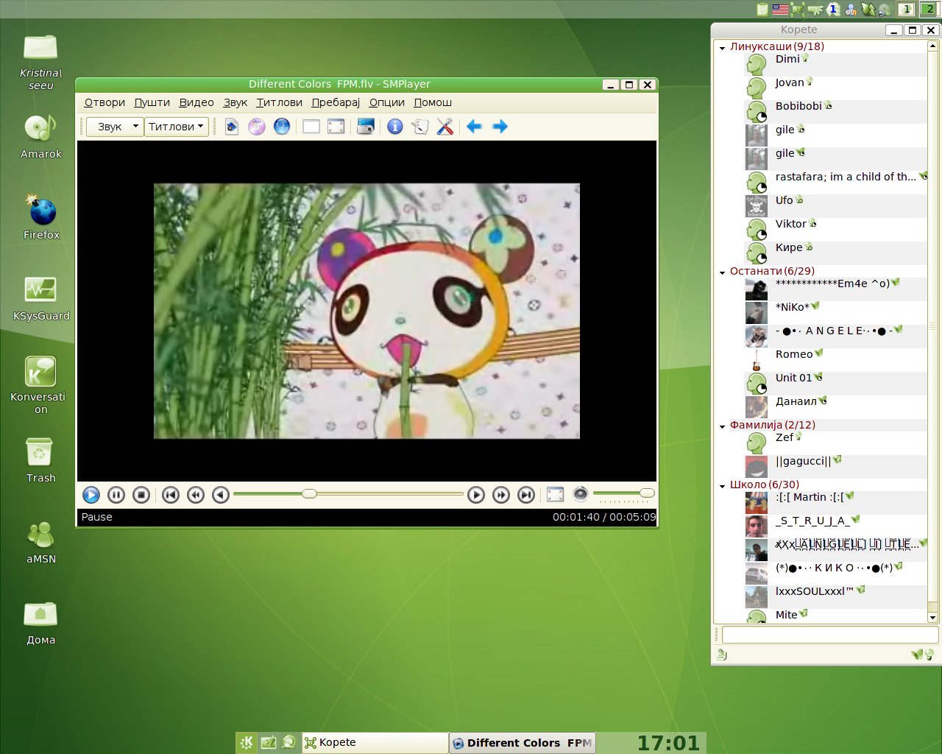
Task: Click the blue left arrow icon
Action: point(475,127)
